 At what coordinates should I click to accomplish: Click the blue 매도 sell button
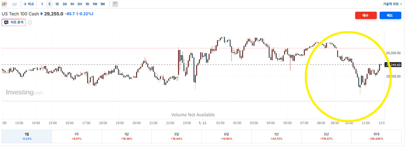pos(390,15)
